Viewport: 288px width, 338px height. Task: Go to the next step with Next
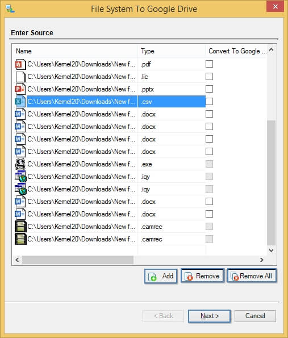pyautogui.click(x=209, y=316)
